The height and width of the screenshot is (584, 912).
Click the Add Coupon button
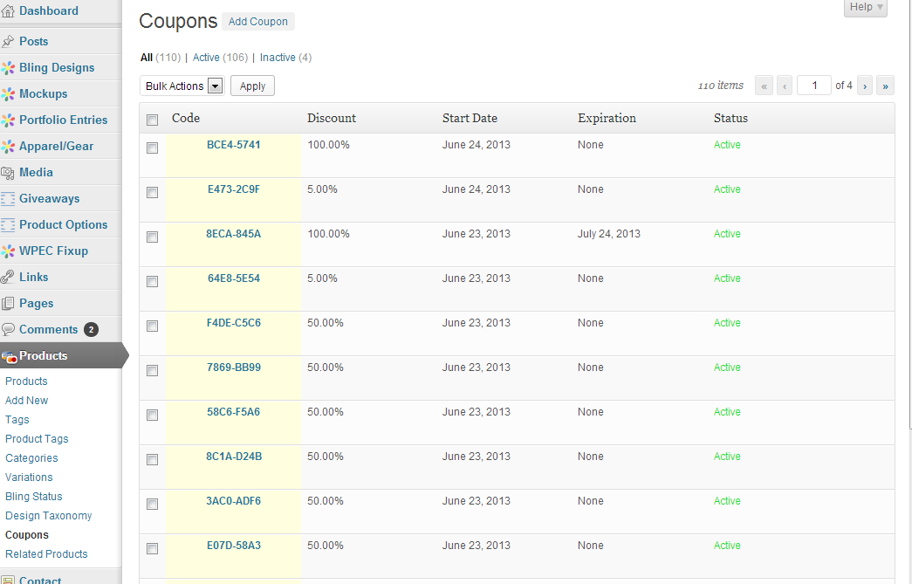[257, 22]
